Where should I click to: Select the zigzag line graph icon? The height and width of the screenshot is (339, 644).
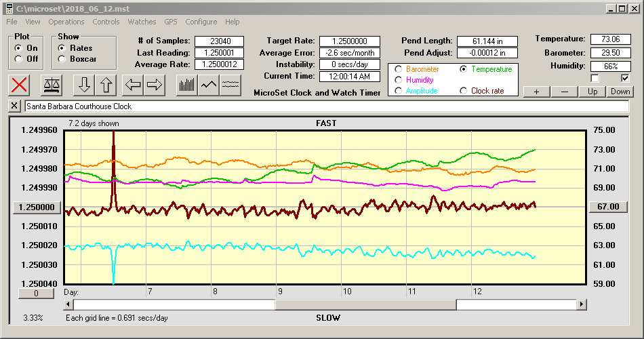pyautogui.click(x=209, y=85)
